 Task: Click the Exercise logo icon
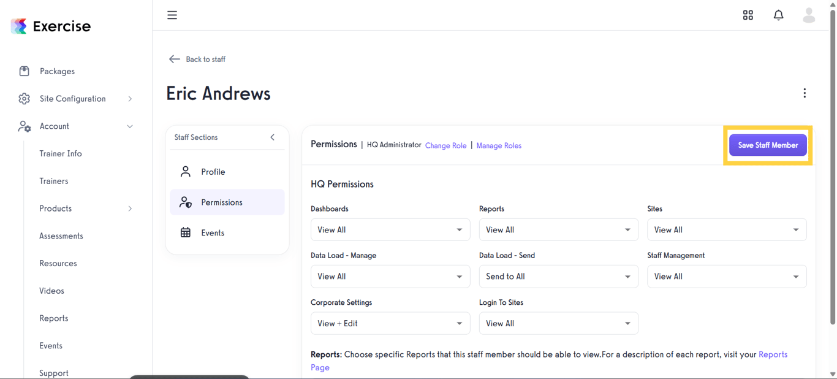click(x=19, y=26)
